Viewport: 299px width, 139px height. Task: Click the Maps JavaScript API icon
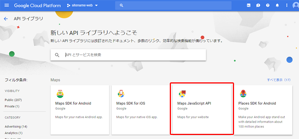click(182, 94)
